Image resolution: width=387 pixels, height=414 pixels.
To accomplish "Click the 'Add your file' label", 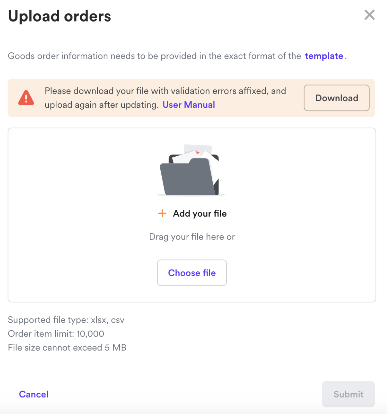I will coord(200,214).
